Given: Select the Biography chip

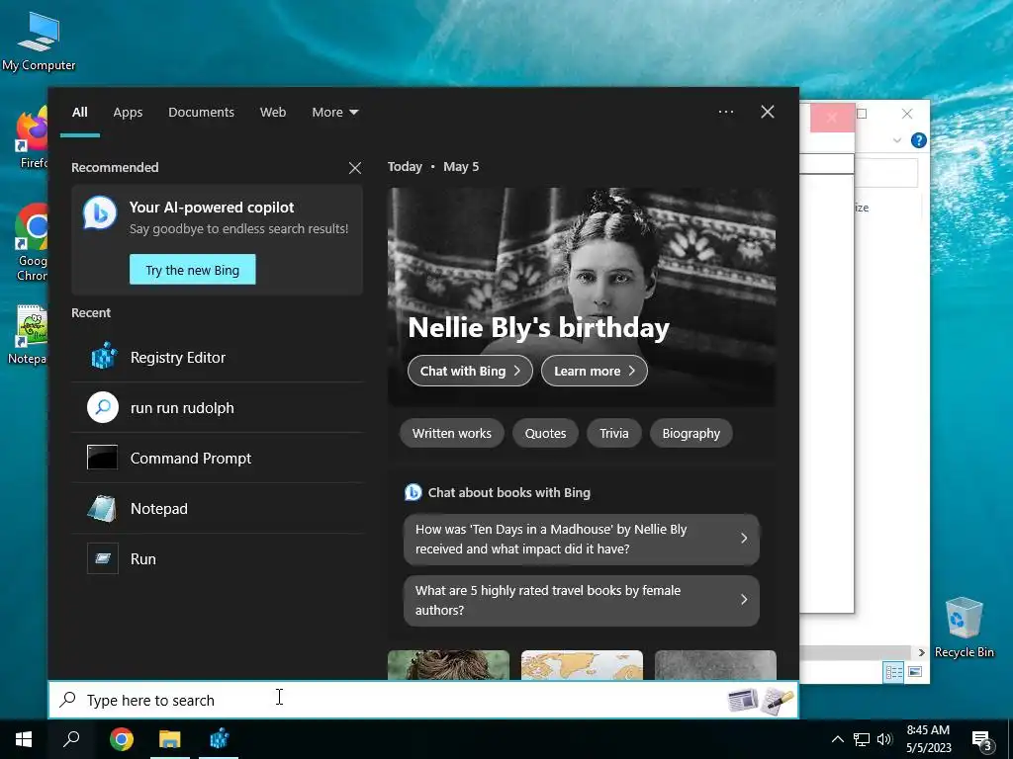Looking at the screenshot, I should tap(691, 433).
